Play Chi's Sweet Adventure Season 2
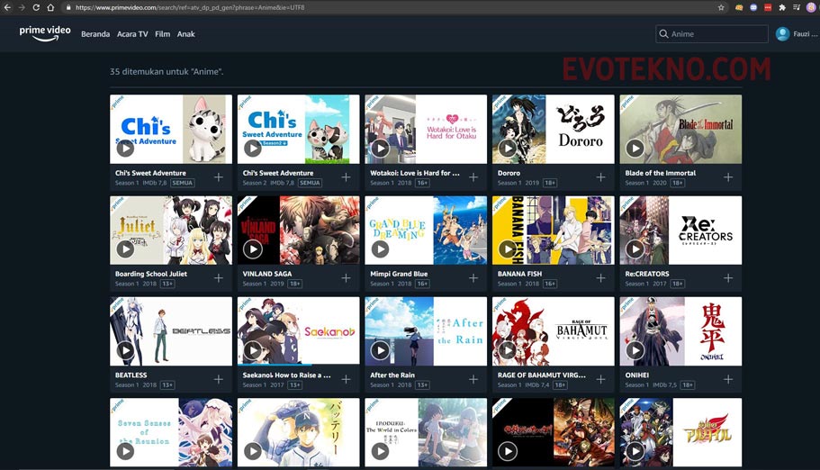The height and width of the screenshot is (470, 820). pos(253,149)
